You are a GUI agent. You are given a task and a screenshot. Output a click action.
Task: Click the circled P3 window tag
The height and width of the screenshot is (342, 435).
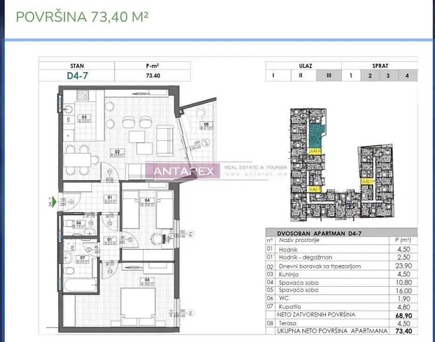click(x=191, y=235)
